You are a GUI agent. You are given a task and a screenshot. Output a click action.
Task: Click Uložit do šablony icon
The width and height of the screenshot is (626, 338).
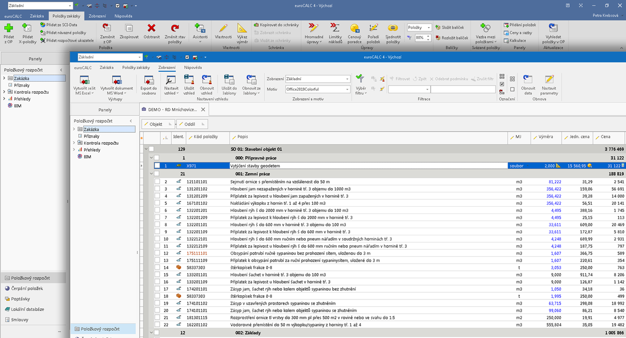coord(229,80)
